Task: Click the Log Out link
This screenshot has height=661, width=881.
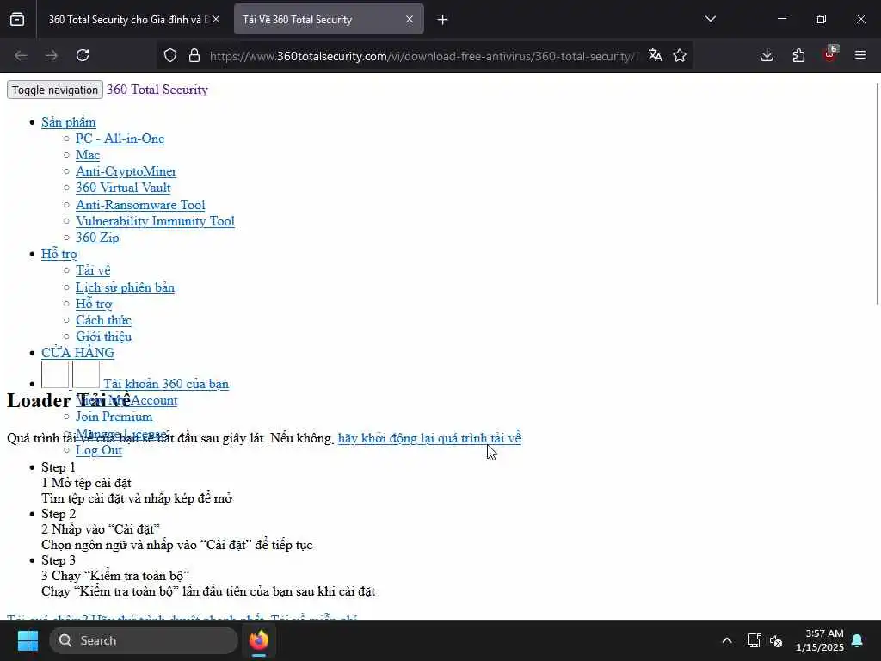Action: point(99,450)
